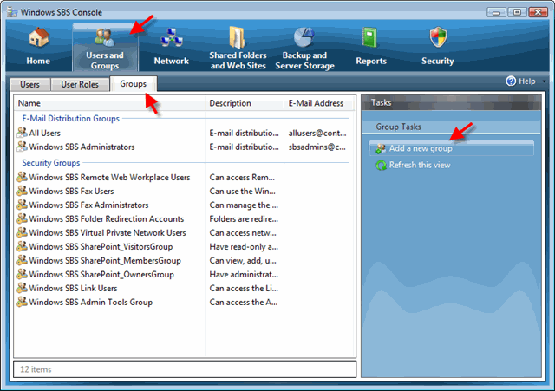Collapse the E-Mail Distribution Groups header
Screen dimensions: 555x391
71,119
